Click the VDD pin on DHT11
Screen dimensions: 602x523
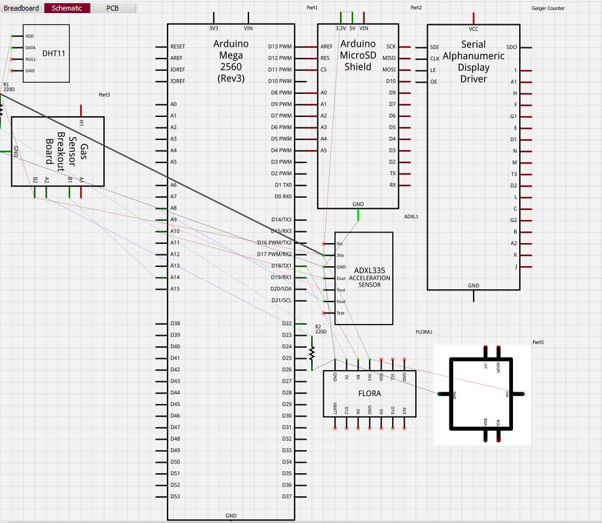[17, 36]
